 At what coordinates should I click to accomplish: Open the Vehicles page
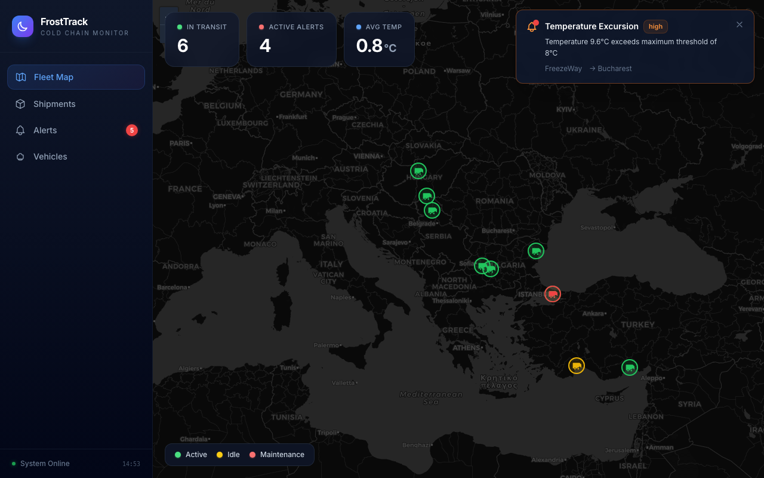(76, 157)
